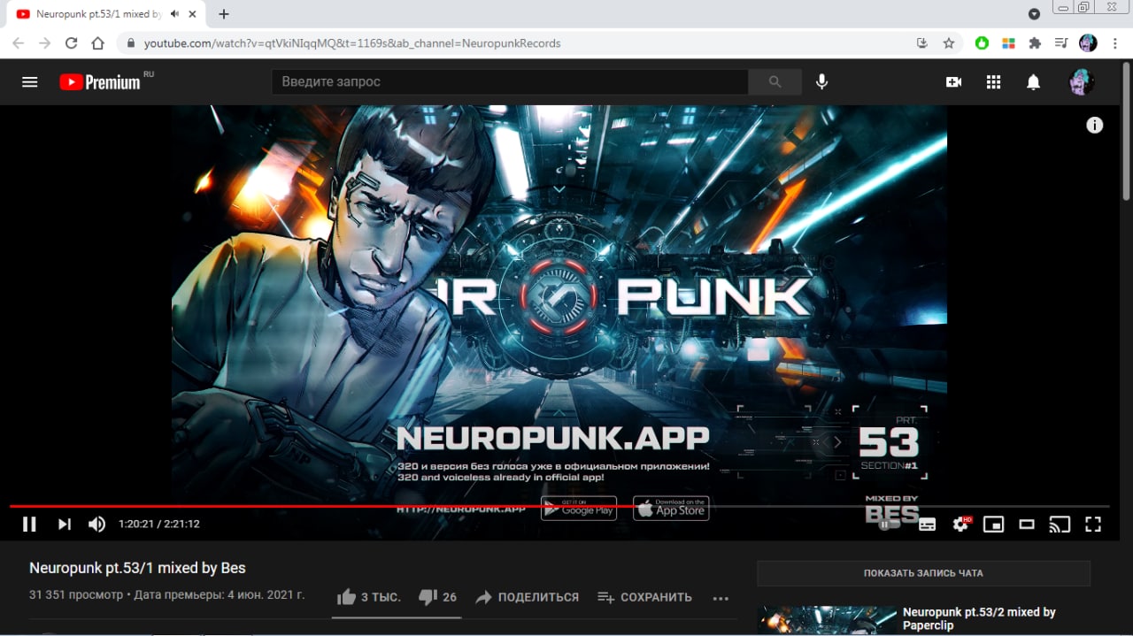The image size is (1133, 636).
Task: Bookmark this page with the star
Action: tap(949, 42)
